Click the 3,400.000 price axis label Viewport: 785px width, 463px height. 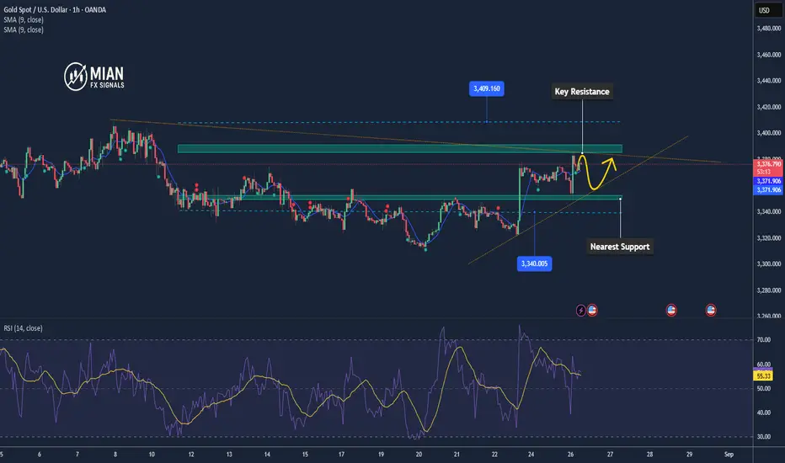click(x=768, y=133)
